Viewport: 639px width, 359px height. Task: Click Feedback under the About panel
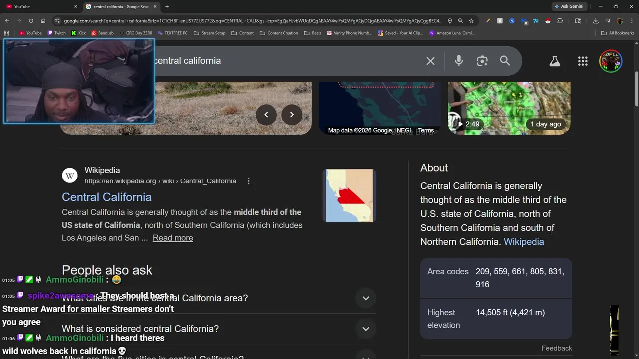pos(557,348)
